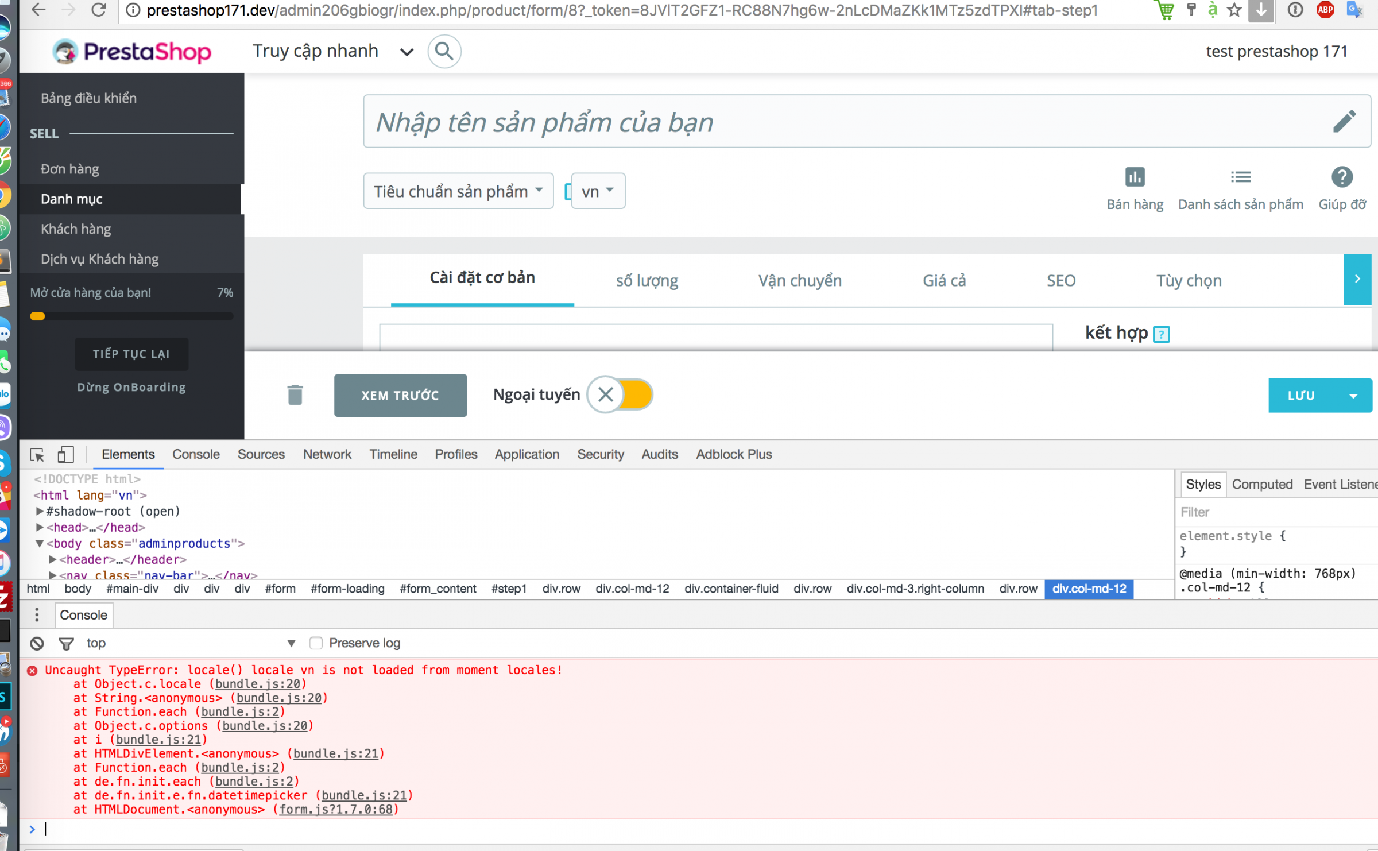Open the Tiêu chuẩn sản phẩm dropdown

coord(458,191)
